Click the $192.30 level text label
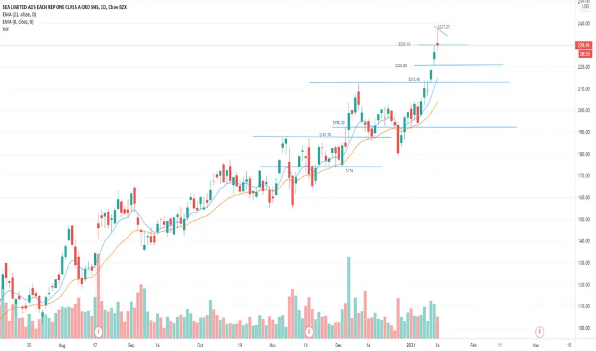 tap(338, 123)
